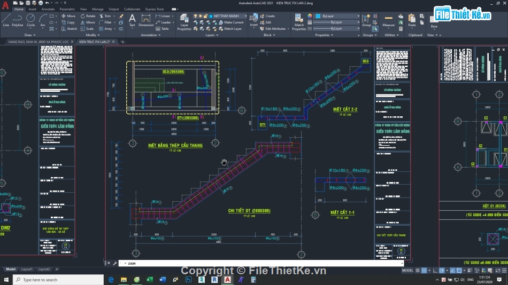Click Create block button
Screen dimensions: 508x285
pyautogui.click(x=267, y=16)
